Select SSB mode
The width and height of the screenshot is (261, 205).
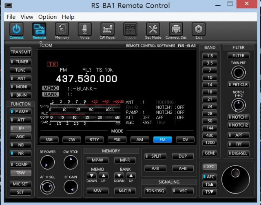click(x=49, y=139)
